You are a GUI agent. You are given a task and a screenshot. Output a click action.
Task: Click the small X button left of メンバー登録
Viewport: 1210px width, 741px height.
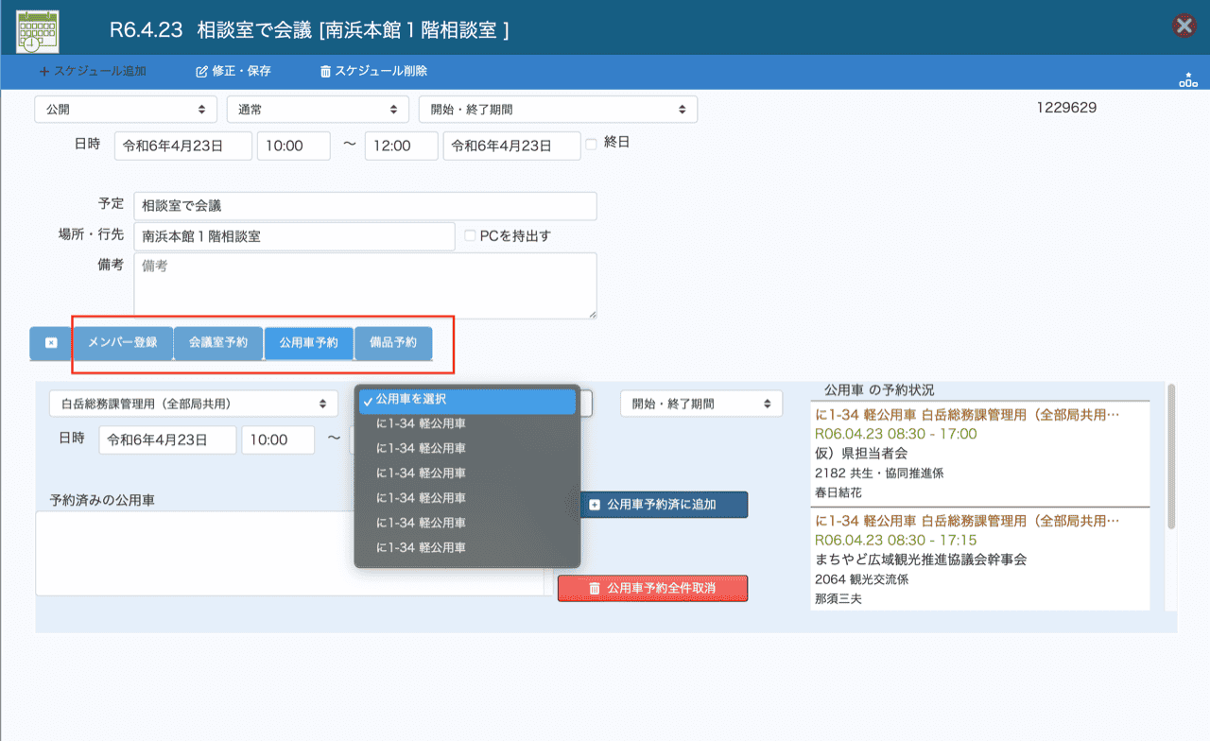(51, 343)
